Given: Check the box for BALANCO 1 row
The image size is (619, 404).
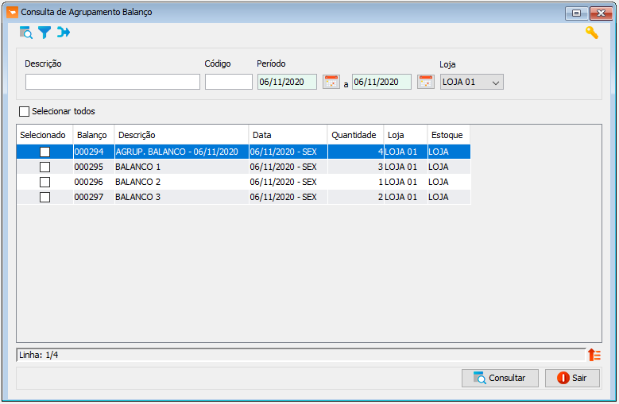Looking at the screenshot, I should pyautogui.click(x=44, y=167).
